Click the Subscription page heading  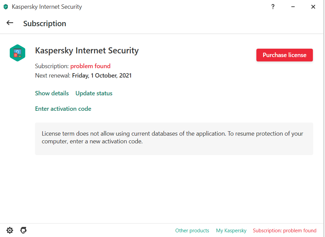(44, 23)
